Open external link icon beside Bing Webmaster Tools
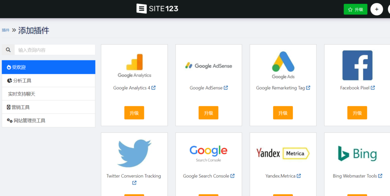The height and width of the screenshot is (196, 390). pos(380,176)
